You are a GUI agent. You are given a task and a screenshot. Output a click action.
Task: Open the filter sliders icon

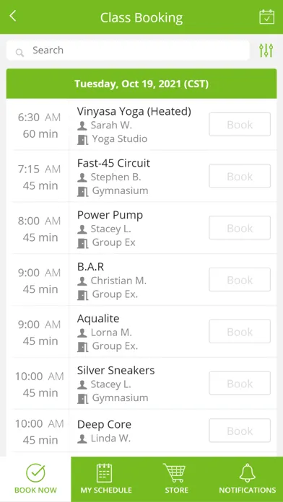[266, 50]
